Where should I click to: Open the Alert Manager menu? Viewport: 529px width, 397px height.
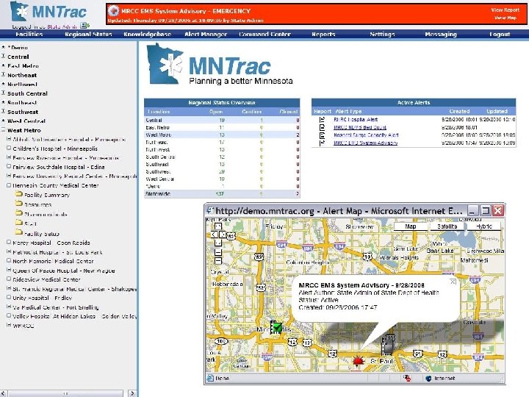(206, 34)
